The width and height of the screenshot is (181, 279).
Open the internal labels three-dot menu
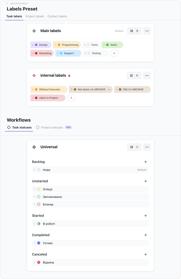click(147, 76)
